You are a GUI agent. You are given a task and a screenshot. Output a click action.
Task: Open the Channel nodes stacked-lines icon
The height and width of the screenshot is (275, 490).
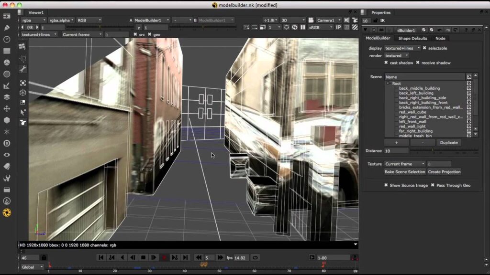(x=7, y=51)
